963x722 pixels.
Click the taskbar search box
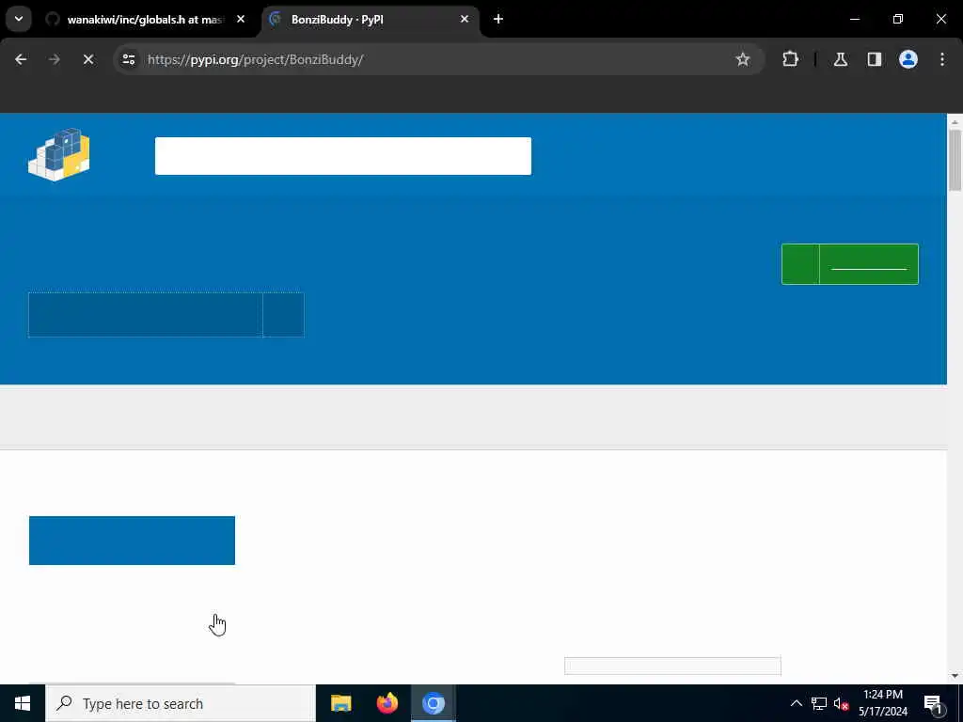pyautogui.click(x=181, y=703)
